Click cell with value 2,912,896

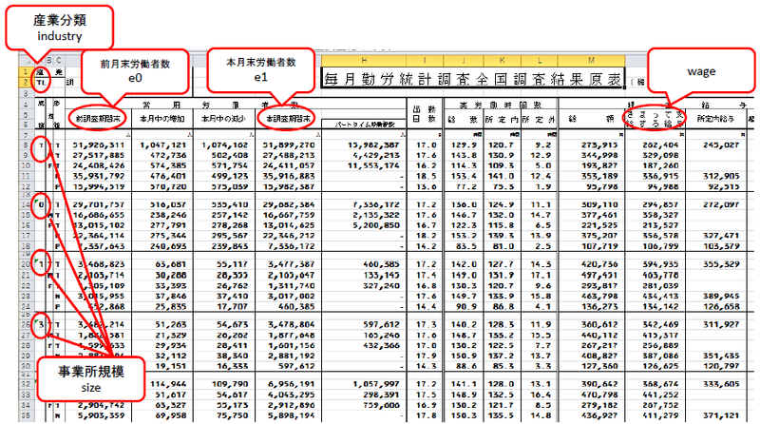click(290, 405)
